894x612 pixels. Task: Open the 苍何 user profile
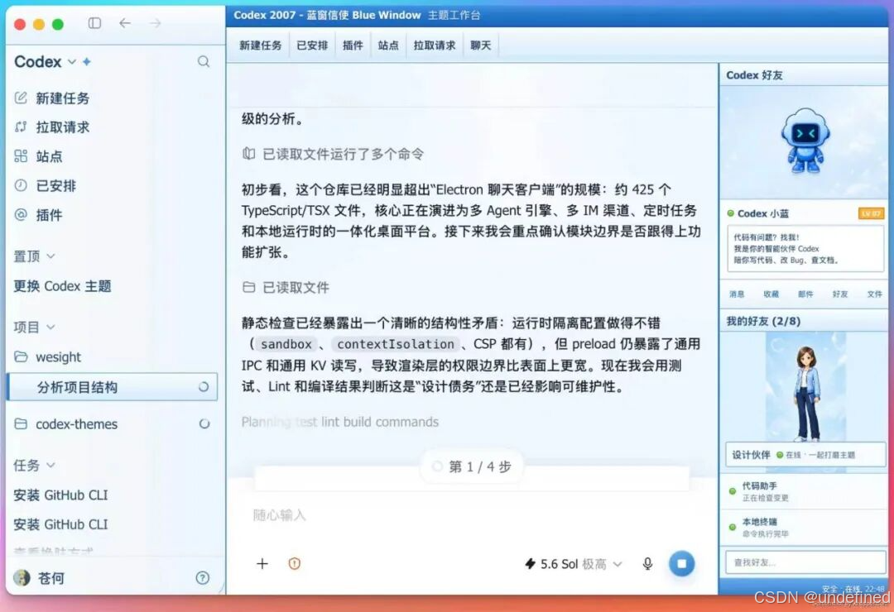tap(39, 578)
